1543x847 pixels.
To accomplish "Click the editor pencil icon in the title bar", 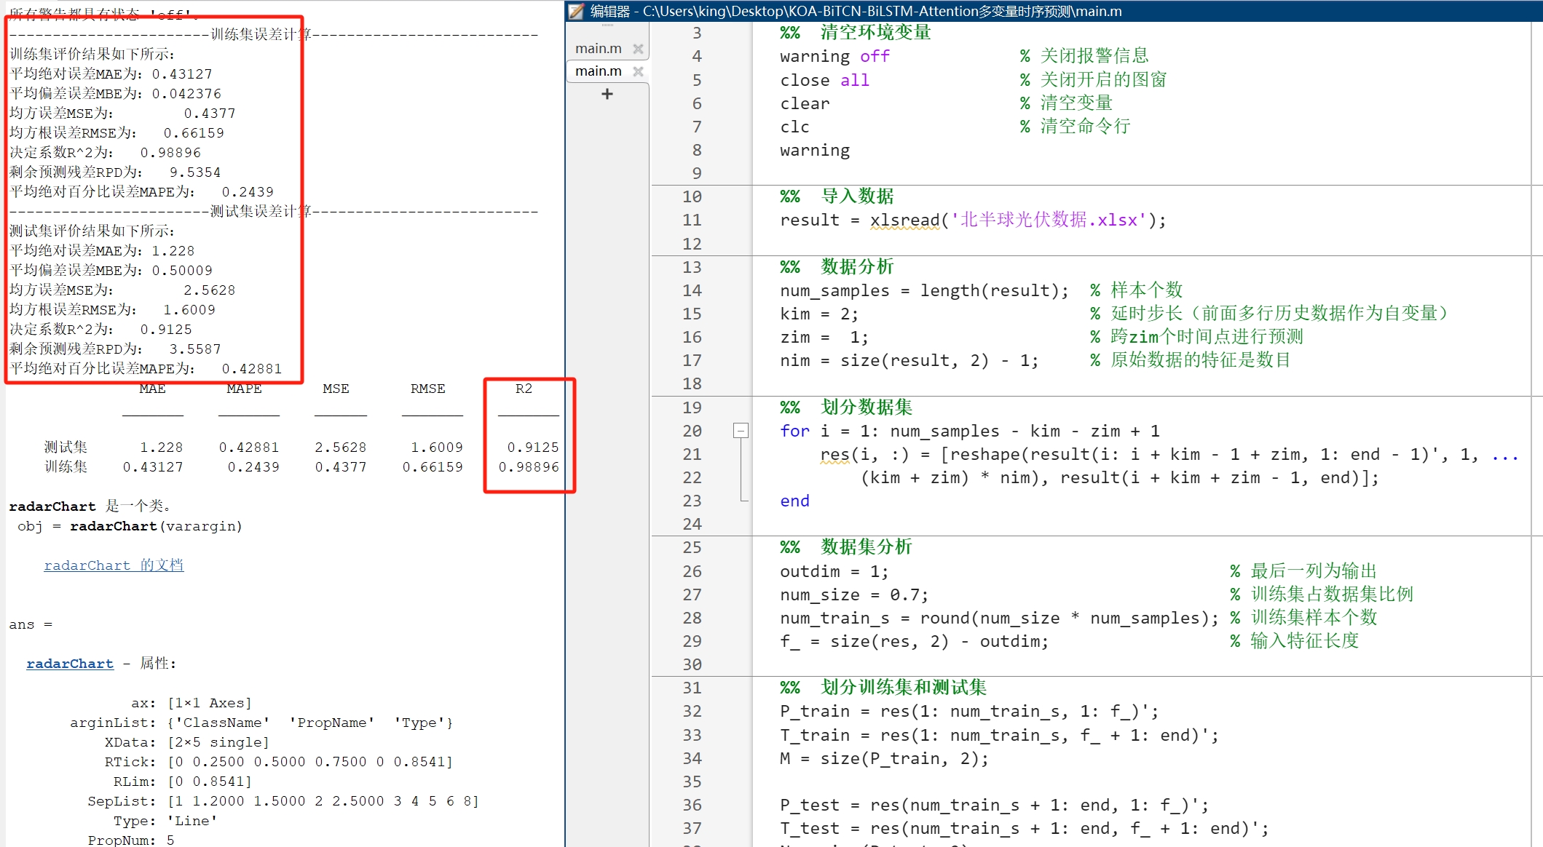I will tap(575, 12).
